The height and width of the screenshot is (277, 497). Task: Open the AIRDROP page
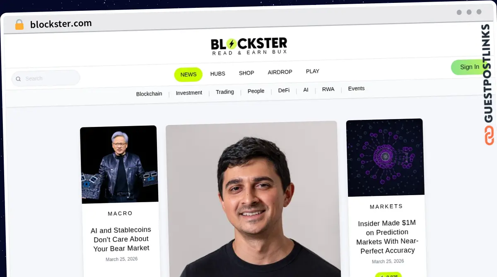pyautogui.click(x=280, y=72)
